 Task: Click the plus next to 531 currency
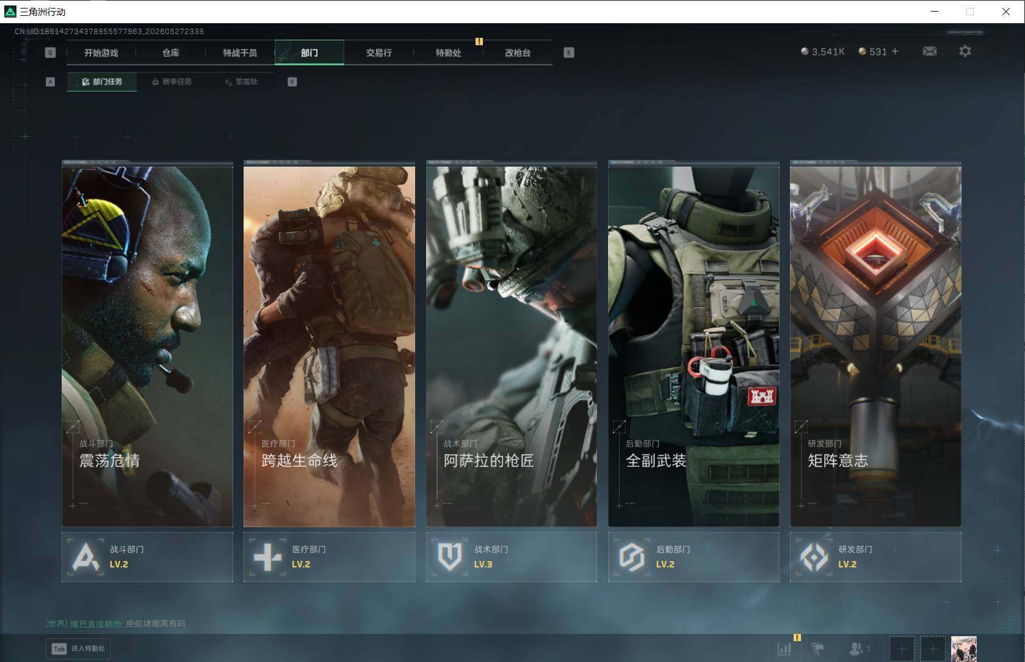[895, 51]
